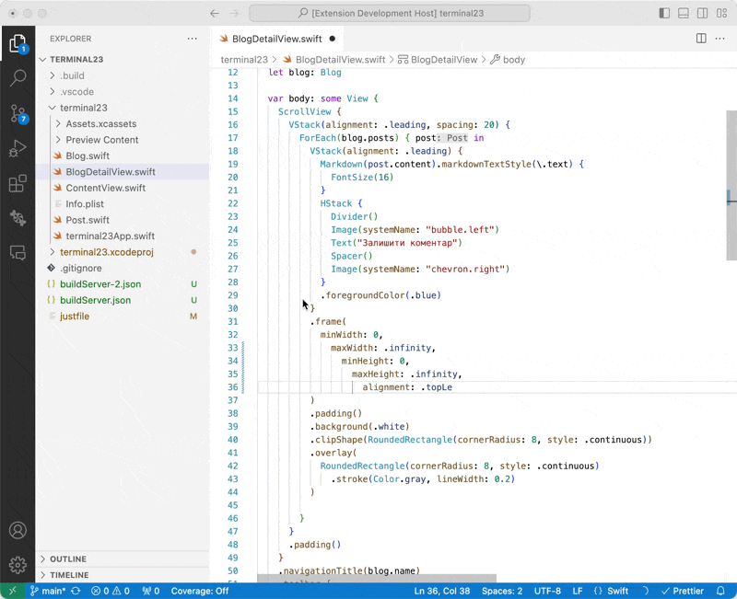The image size is (737, 599).
Task: Expand the .build folder
Action: (72, 75)
